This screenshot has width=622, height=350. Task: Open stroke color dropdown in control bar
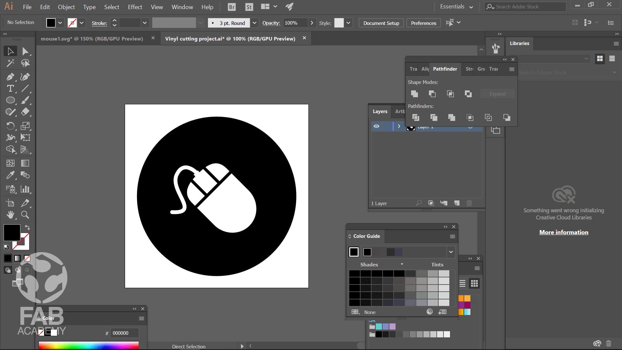[x=82, y=23]
